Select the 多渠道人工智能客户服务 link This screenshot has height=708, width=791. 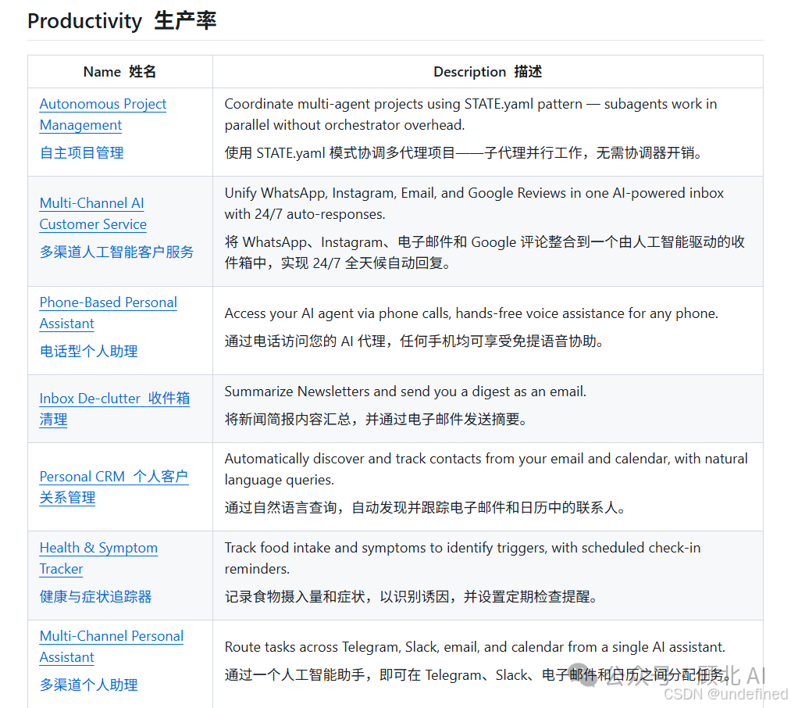coord(116,252)
